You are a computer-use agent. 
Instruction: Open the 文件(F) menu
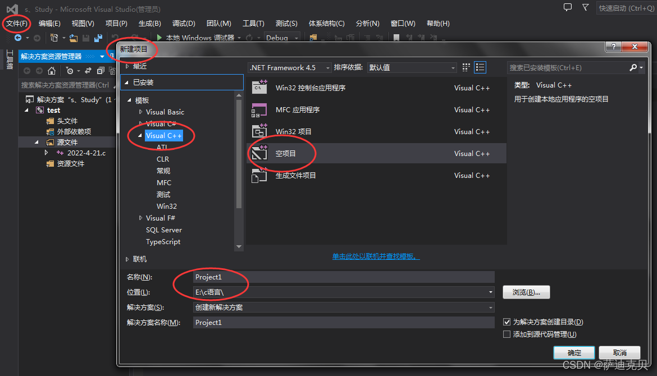click(17, 24)
